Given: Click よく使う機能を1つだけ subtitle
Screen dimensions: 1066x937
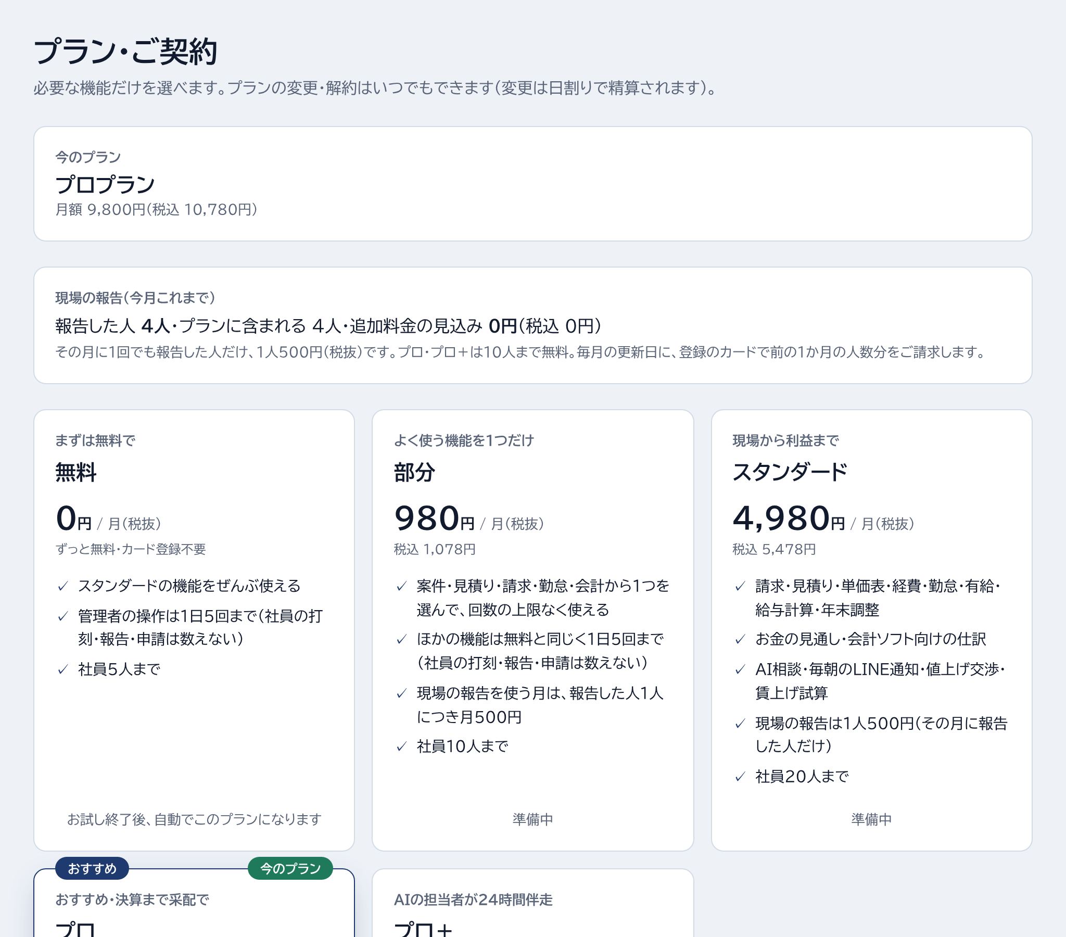Looking at the screenshot, I should coord(464,441).
